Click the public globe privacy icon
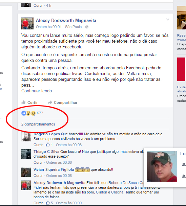This screenshot has width=186, height=206. click(87, 27)
